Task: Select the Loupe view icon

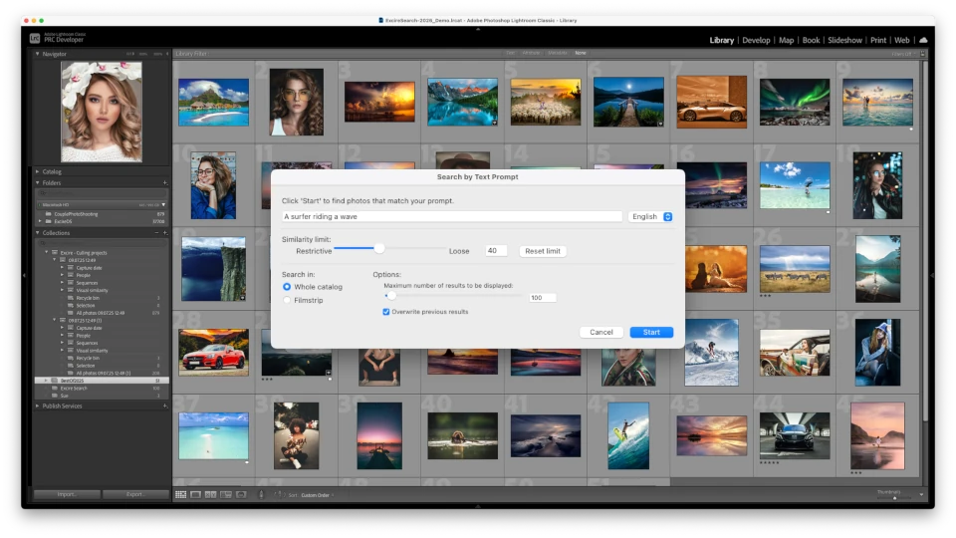Action: 195,494
